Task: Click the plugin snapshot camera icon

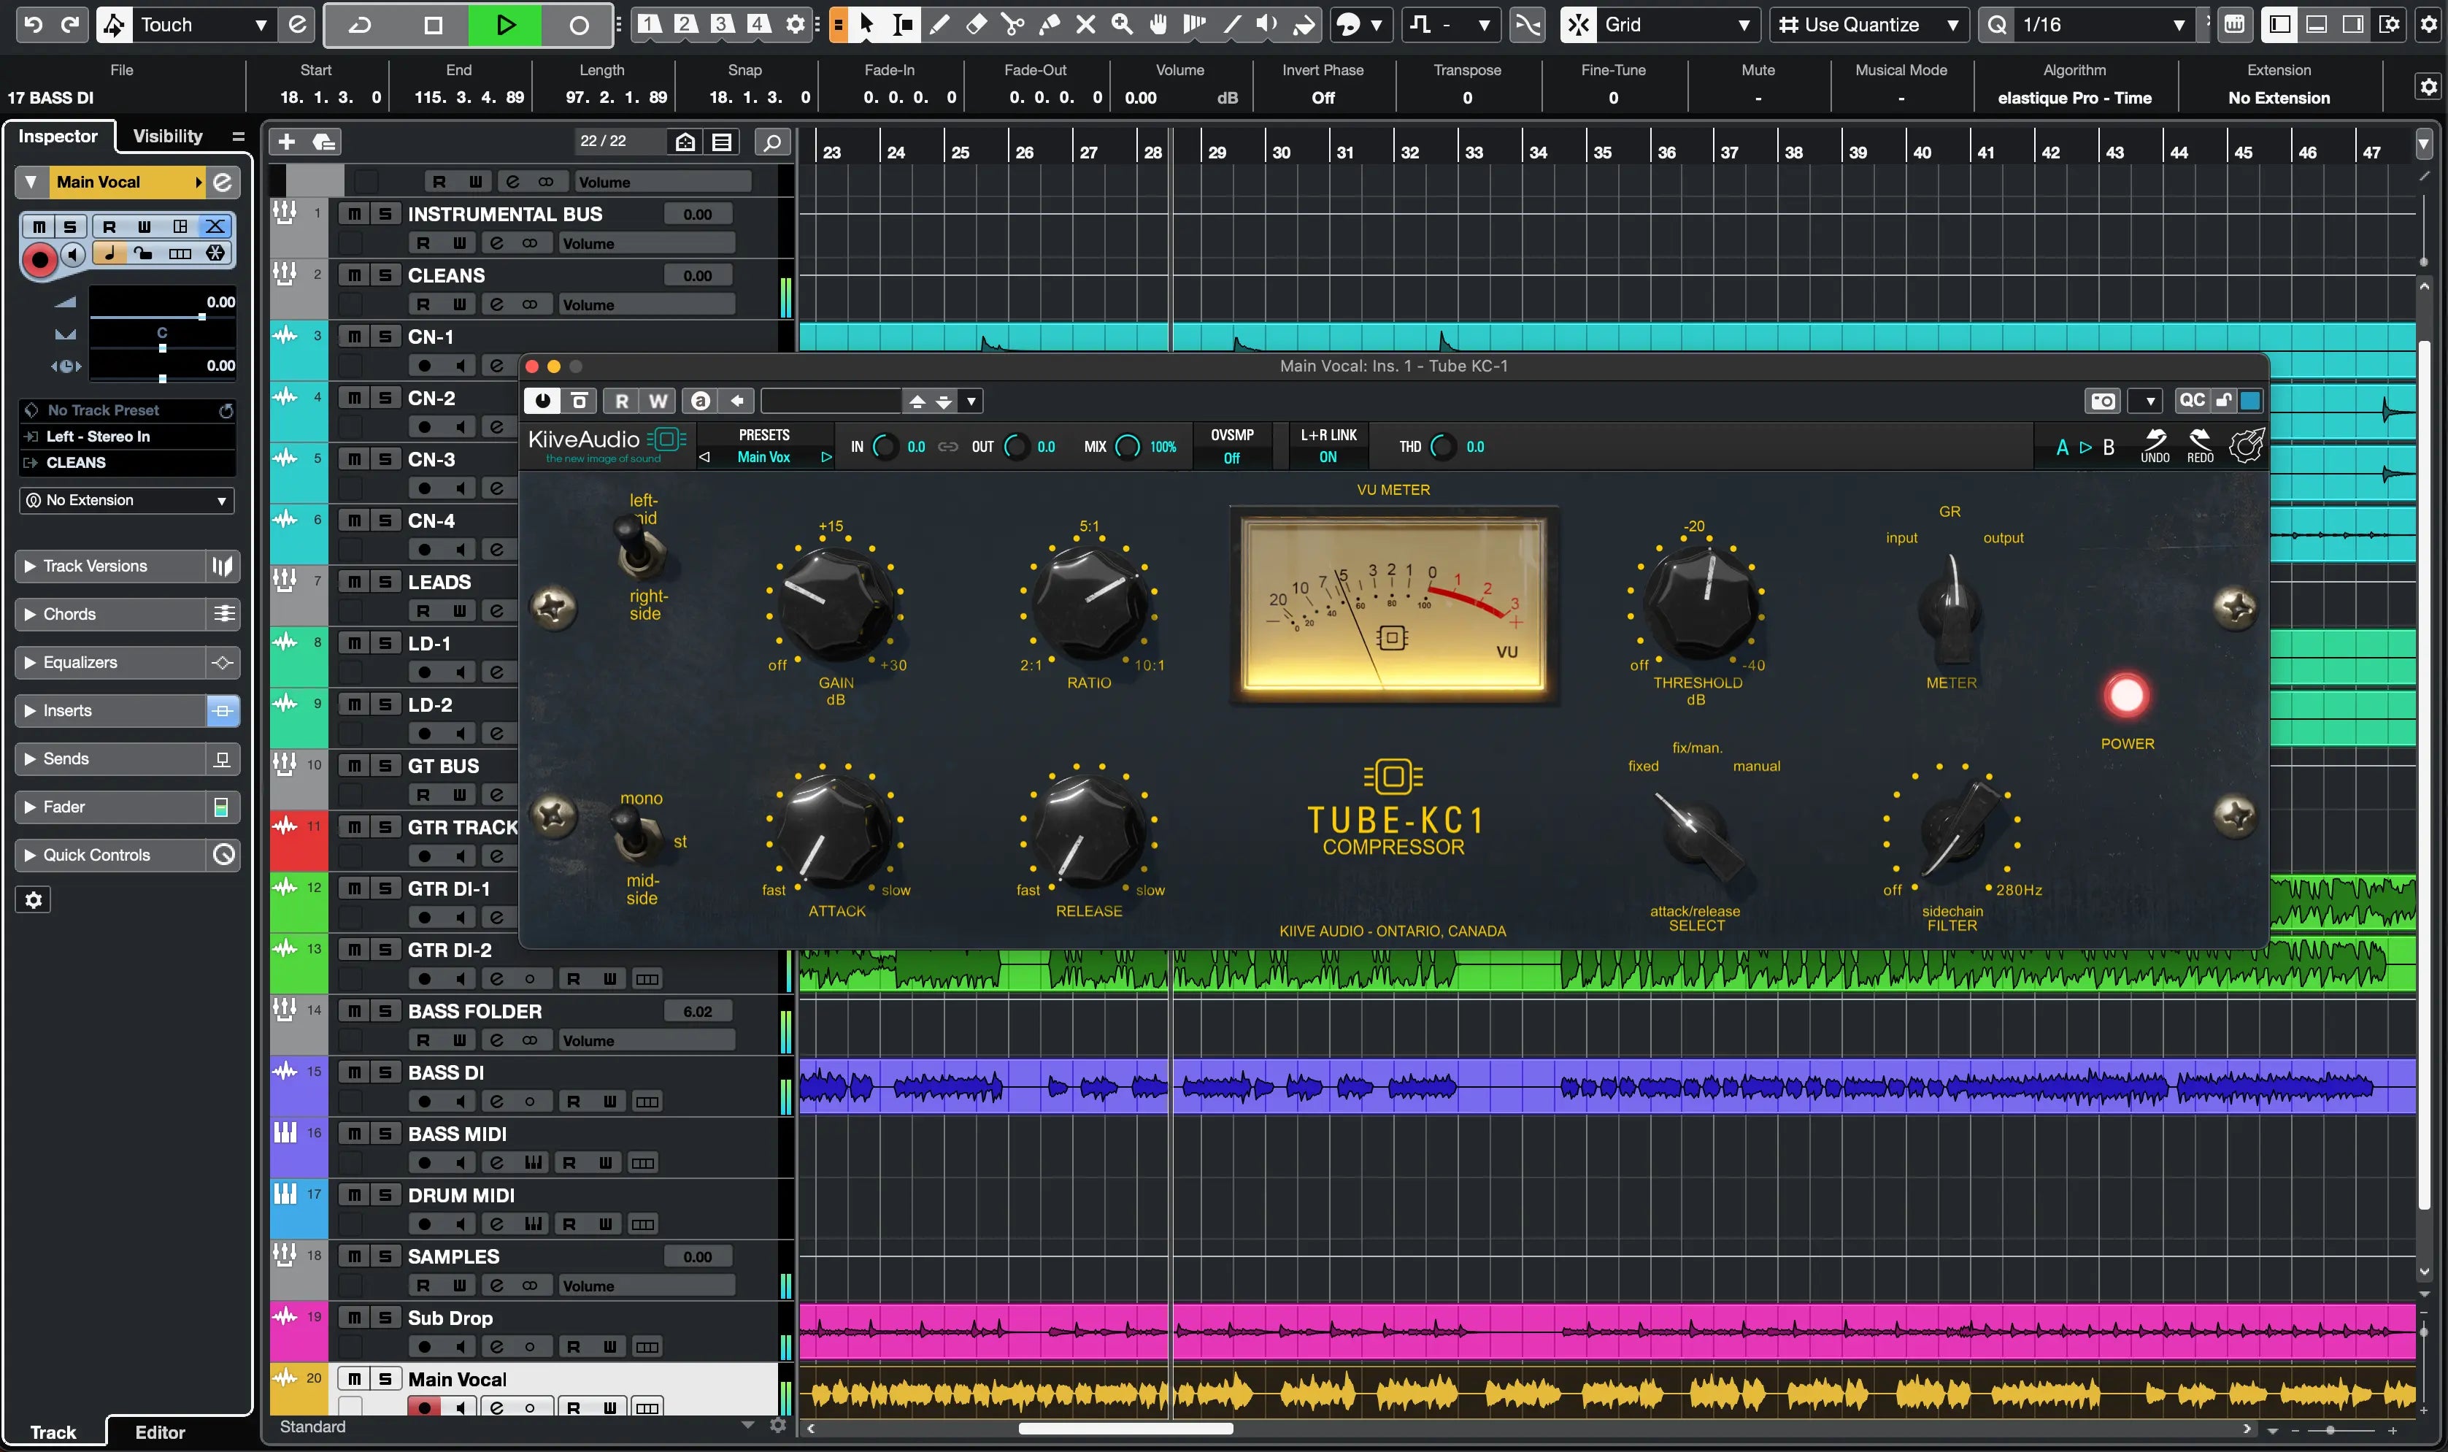Action: (2102, 400)
